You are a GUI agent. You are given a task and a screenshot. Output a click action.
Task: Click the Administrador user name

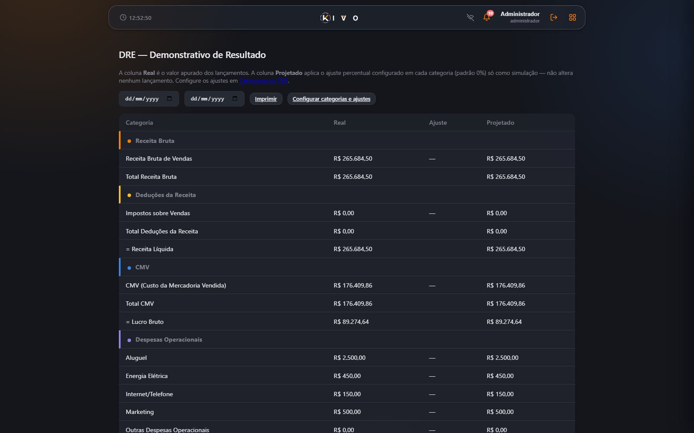[x=520, y=14]
